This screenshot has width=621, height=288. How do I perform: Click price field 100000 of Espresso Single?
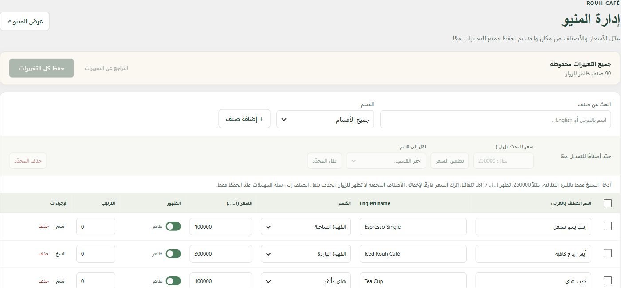(x=221, y=227)
